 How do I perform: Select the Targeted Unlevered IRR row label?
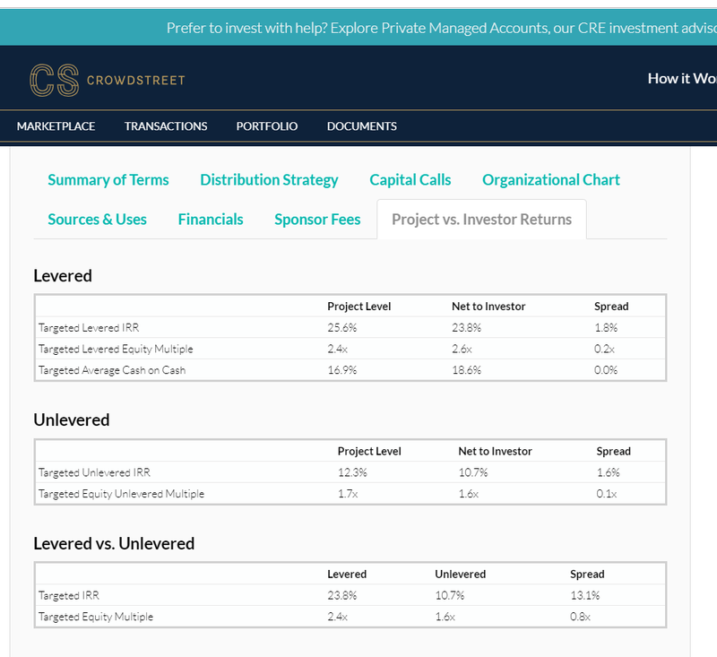(x=94, y=472)
